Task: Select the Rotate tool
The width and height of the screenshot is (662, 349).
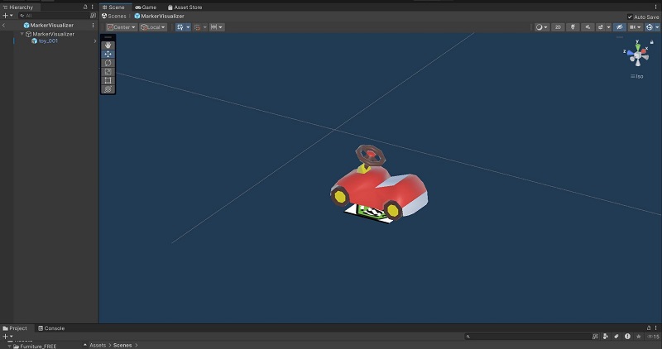Action: pos(108,63)
